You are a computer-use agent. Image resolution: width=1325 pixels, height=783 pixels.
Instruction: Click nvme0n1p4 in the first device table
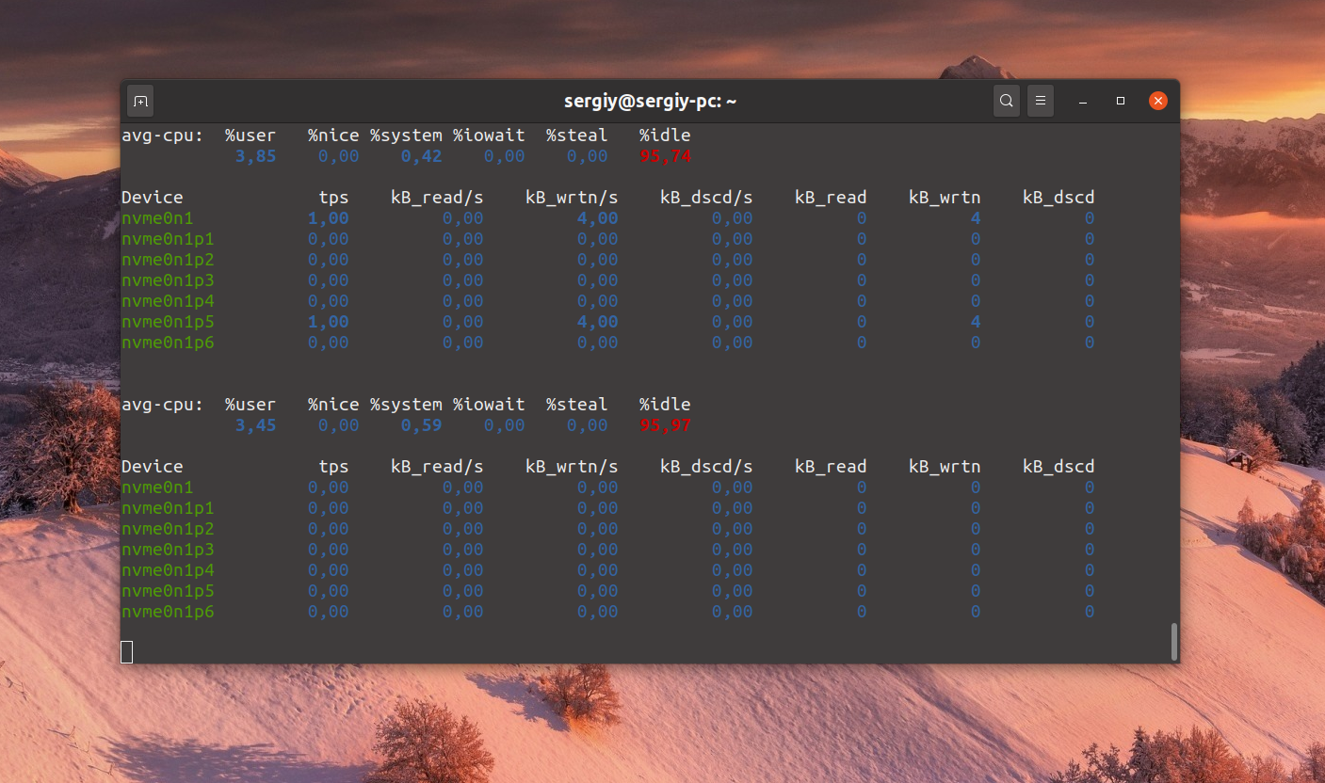[168, 301]
